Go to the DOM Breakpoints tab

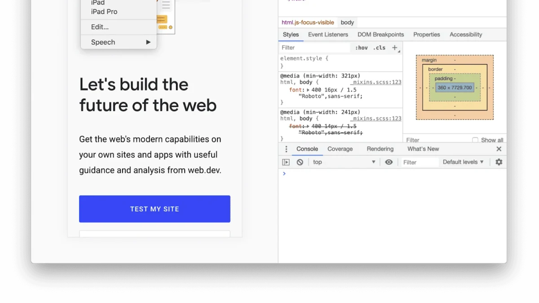coord(380,35)
